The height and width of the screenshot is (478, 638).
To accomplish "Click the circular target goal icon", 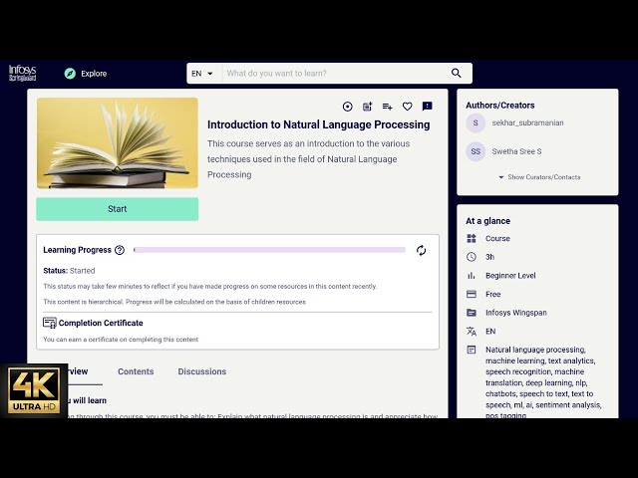I will click(x=348, y=107).
